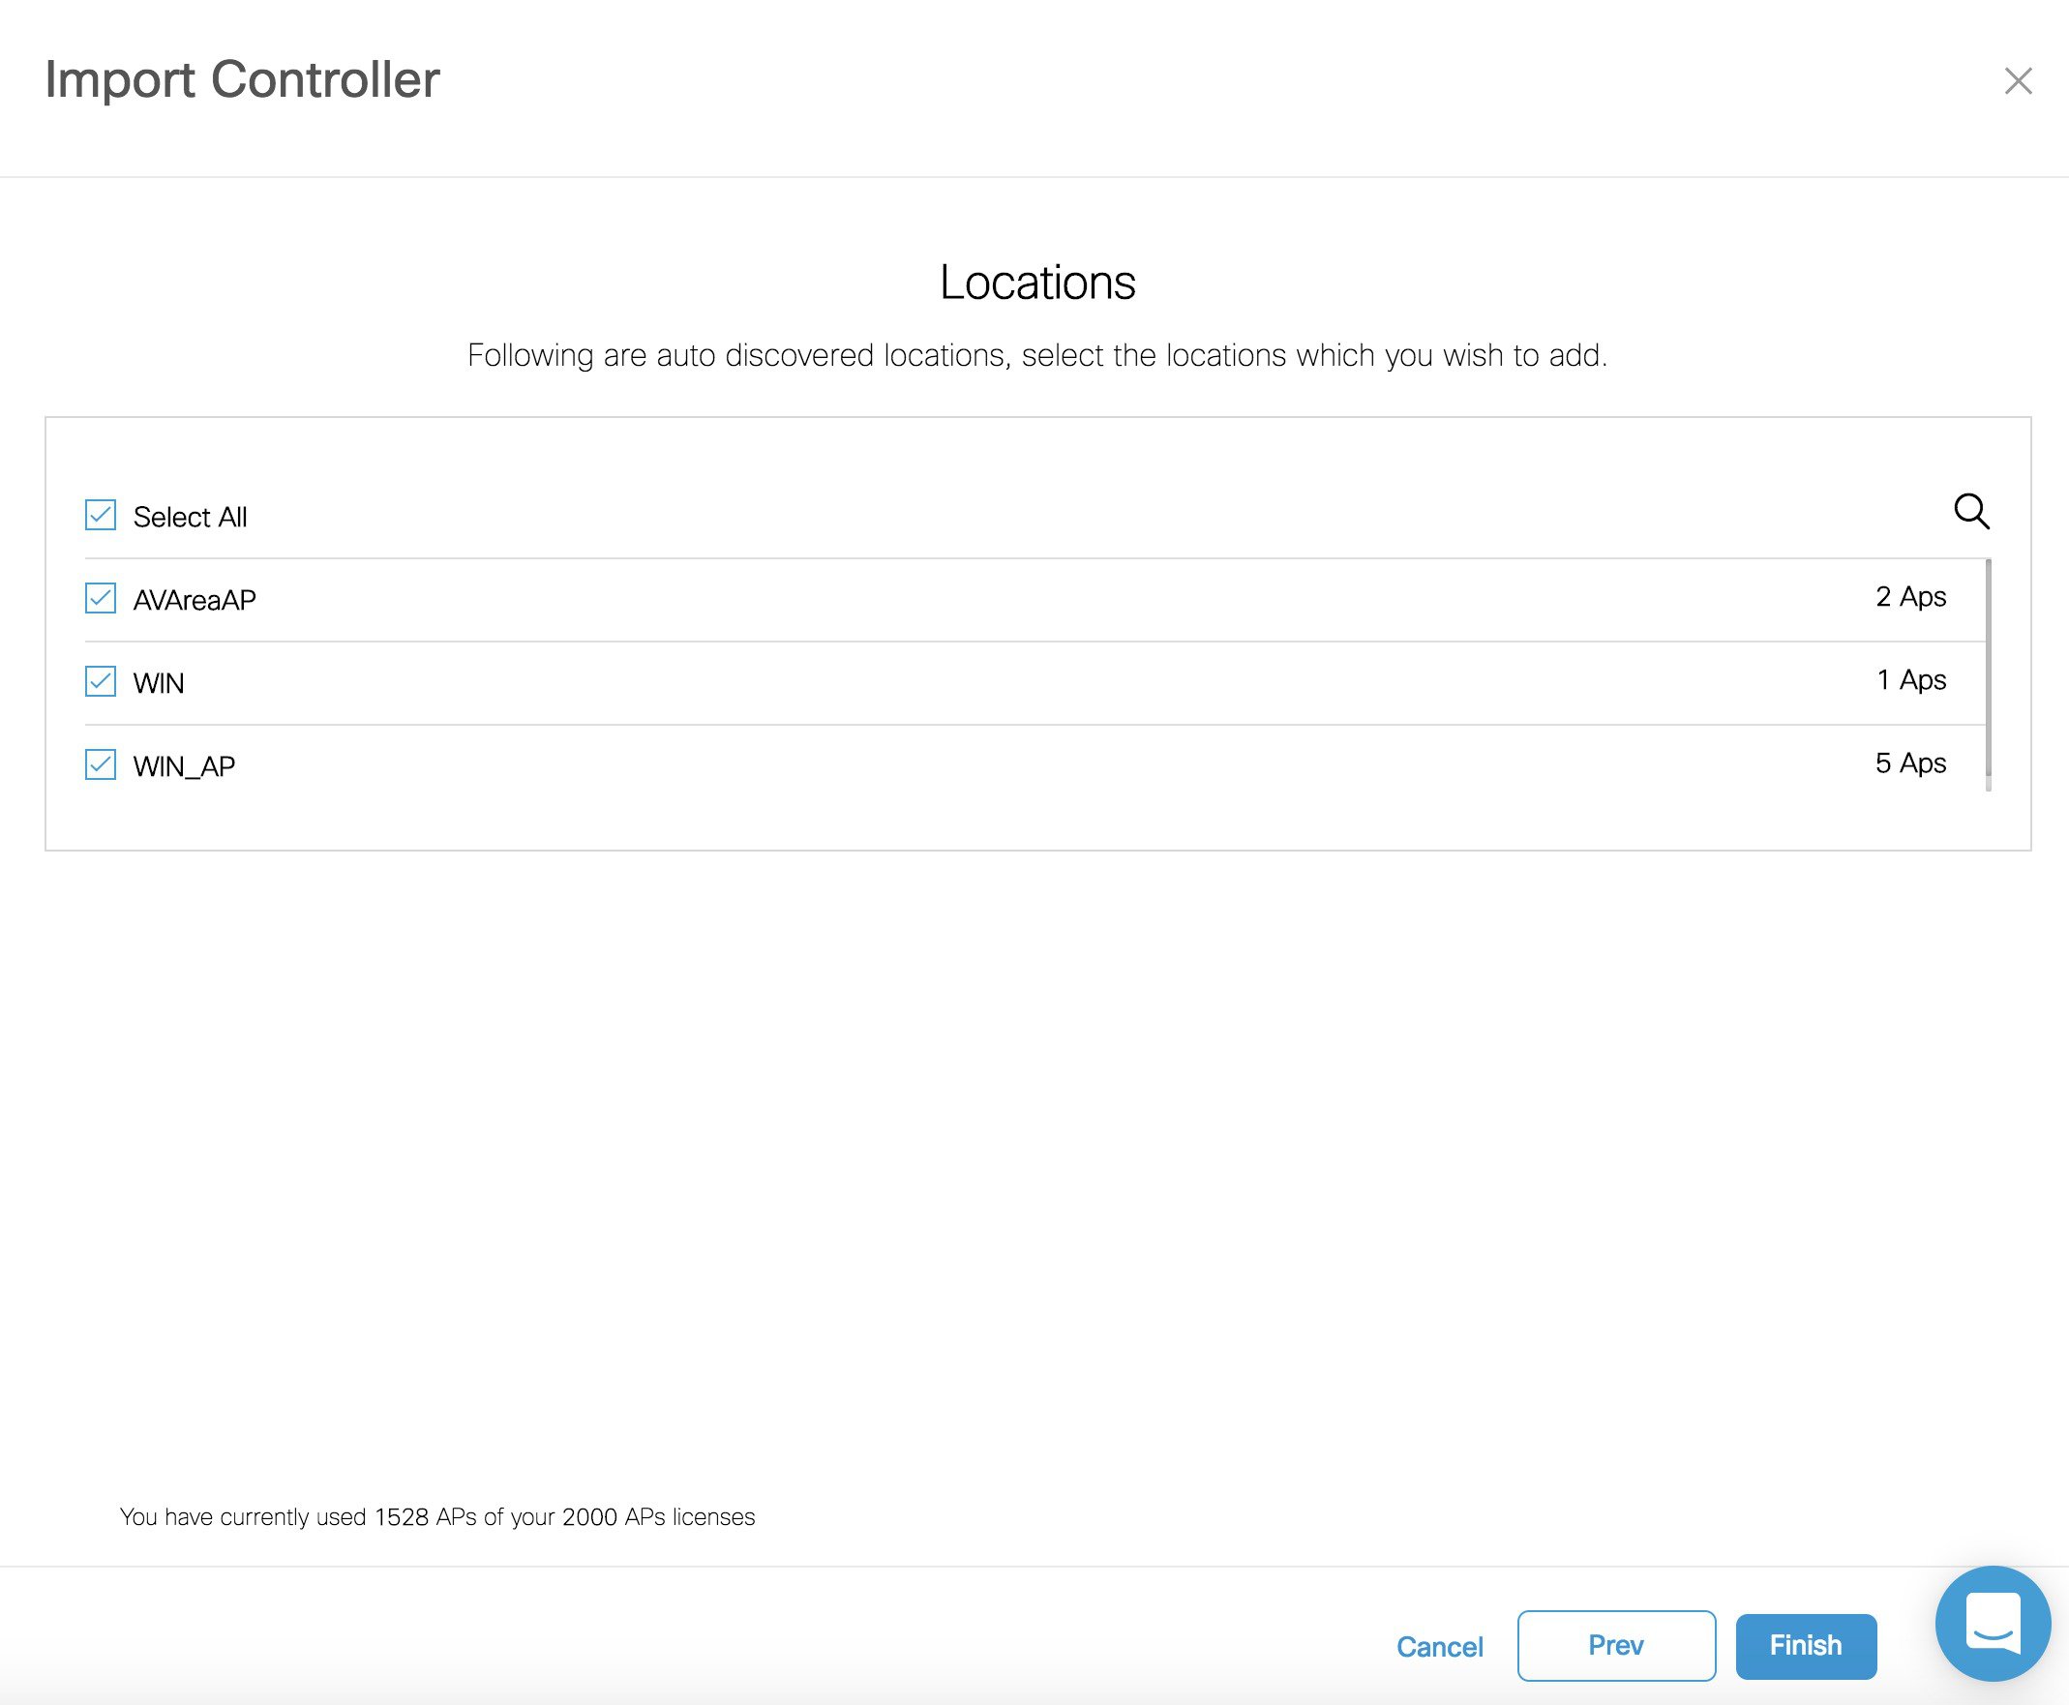Click the WIN_AP location name
Viewport: 2069px width, 1705px height.
184,766
